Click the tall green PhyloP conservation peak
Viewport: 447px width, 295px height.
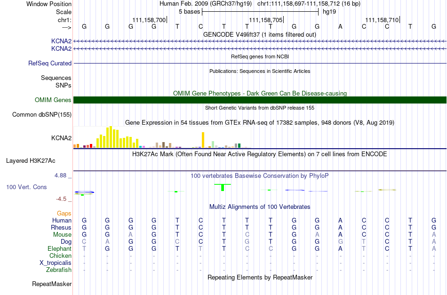click(223, 187)
